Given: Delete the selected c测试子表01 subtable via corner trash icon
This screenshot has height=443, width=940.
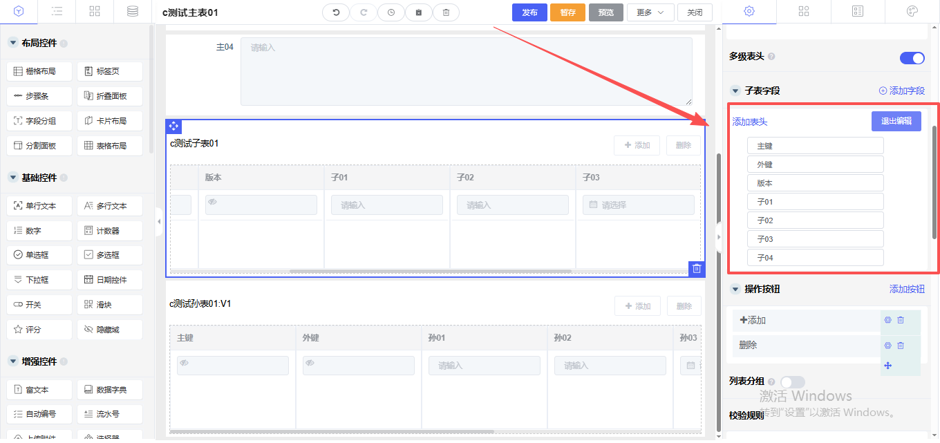Looking at the screenshot, I should 697,269.
